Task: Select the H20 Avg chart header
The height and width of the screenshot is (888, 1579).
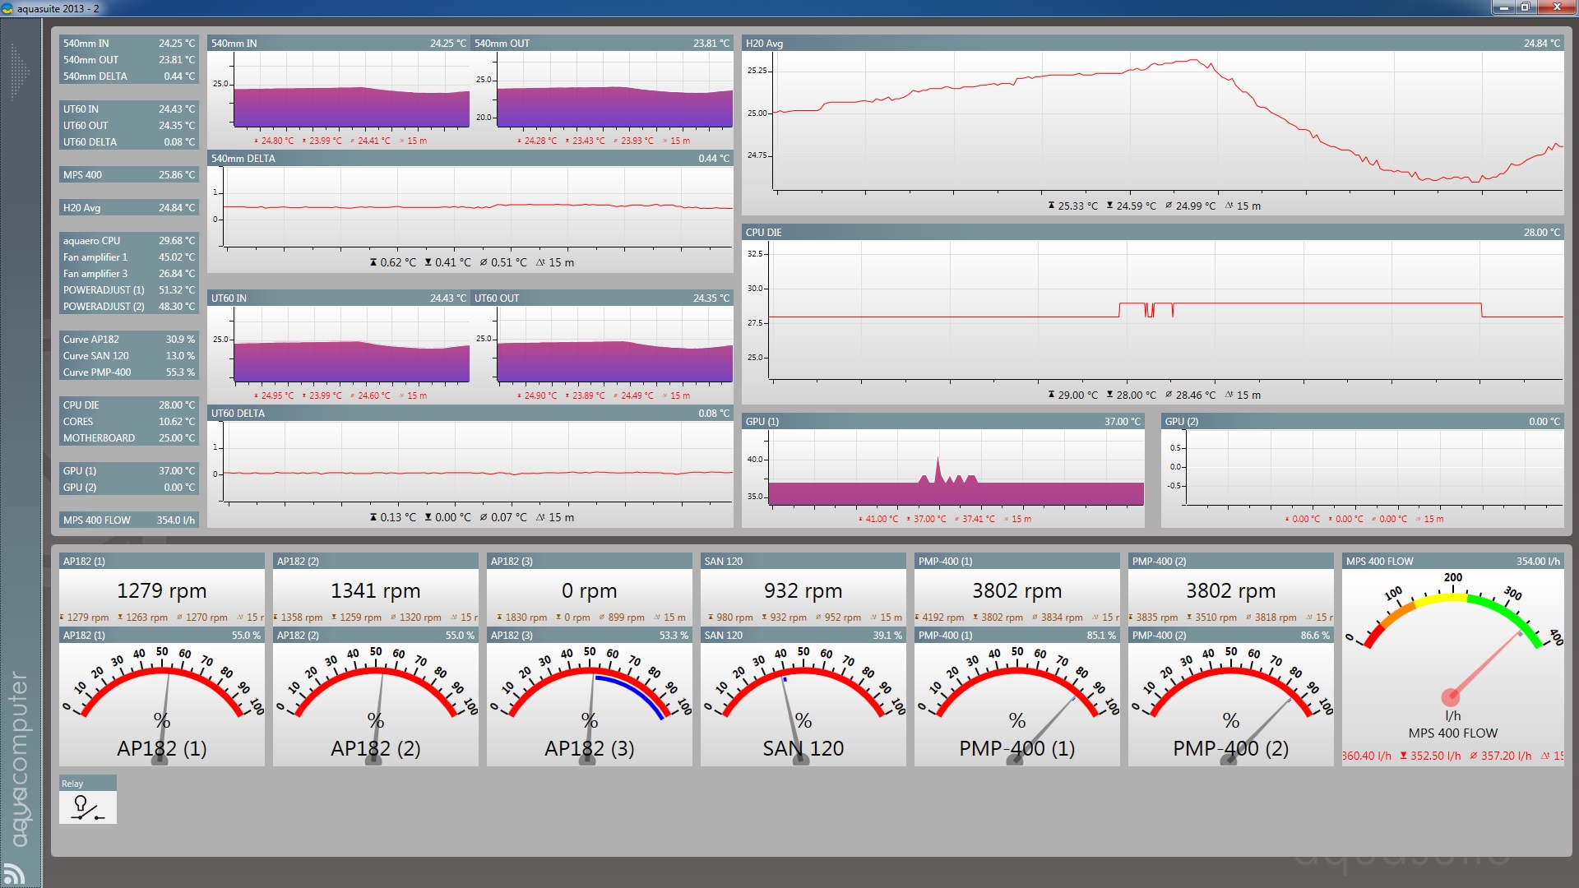Action: (x=1151, y=43)
